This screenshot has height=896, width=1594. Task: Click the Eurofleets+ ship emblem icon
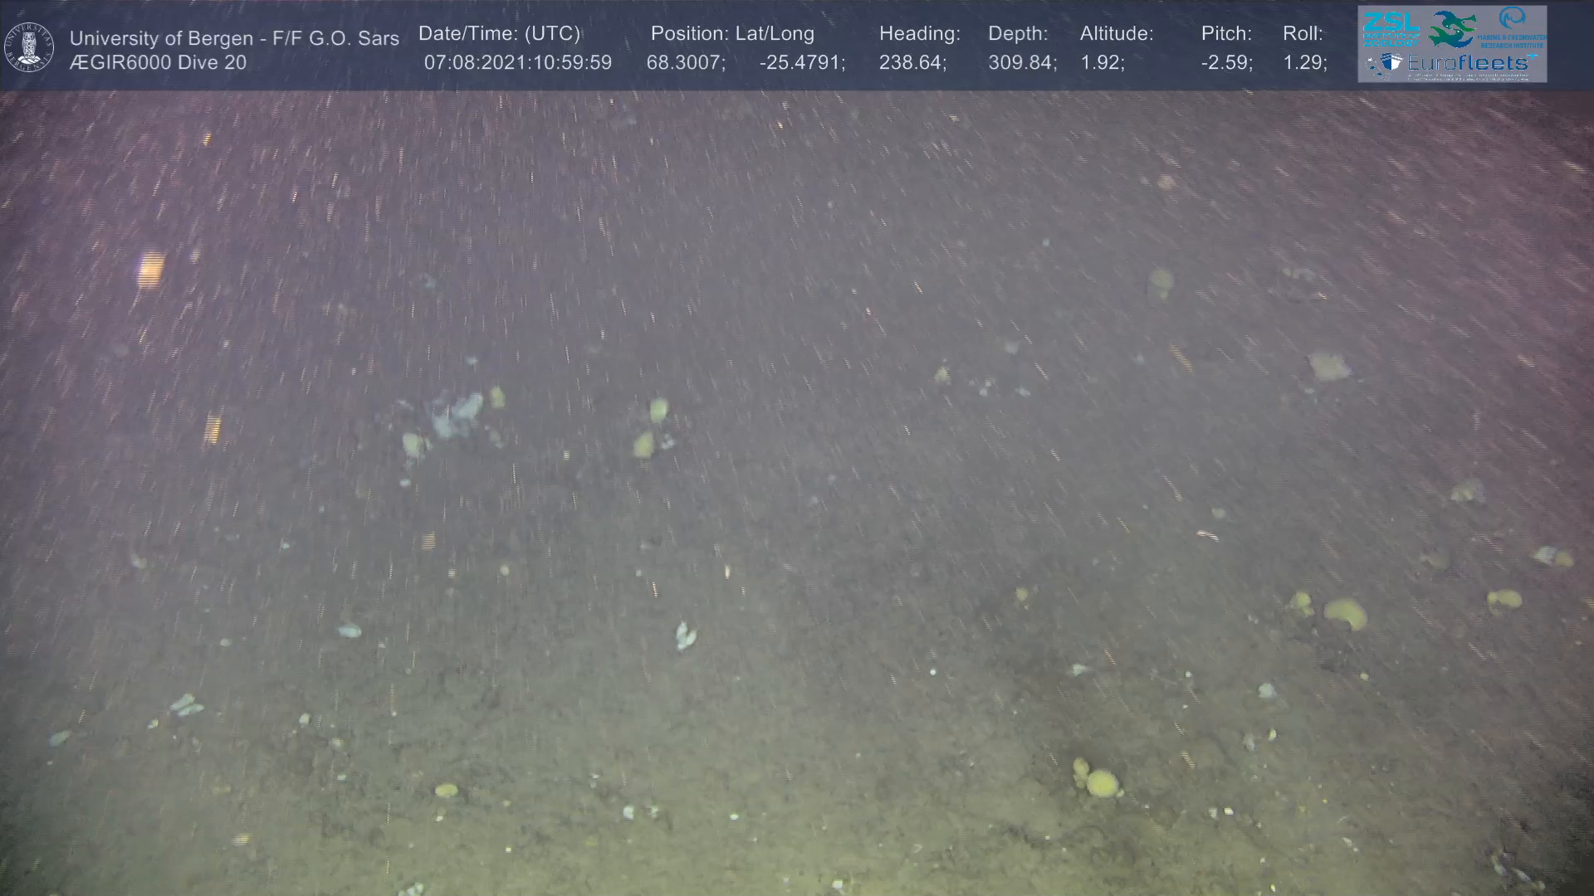[1386, 64]
